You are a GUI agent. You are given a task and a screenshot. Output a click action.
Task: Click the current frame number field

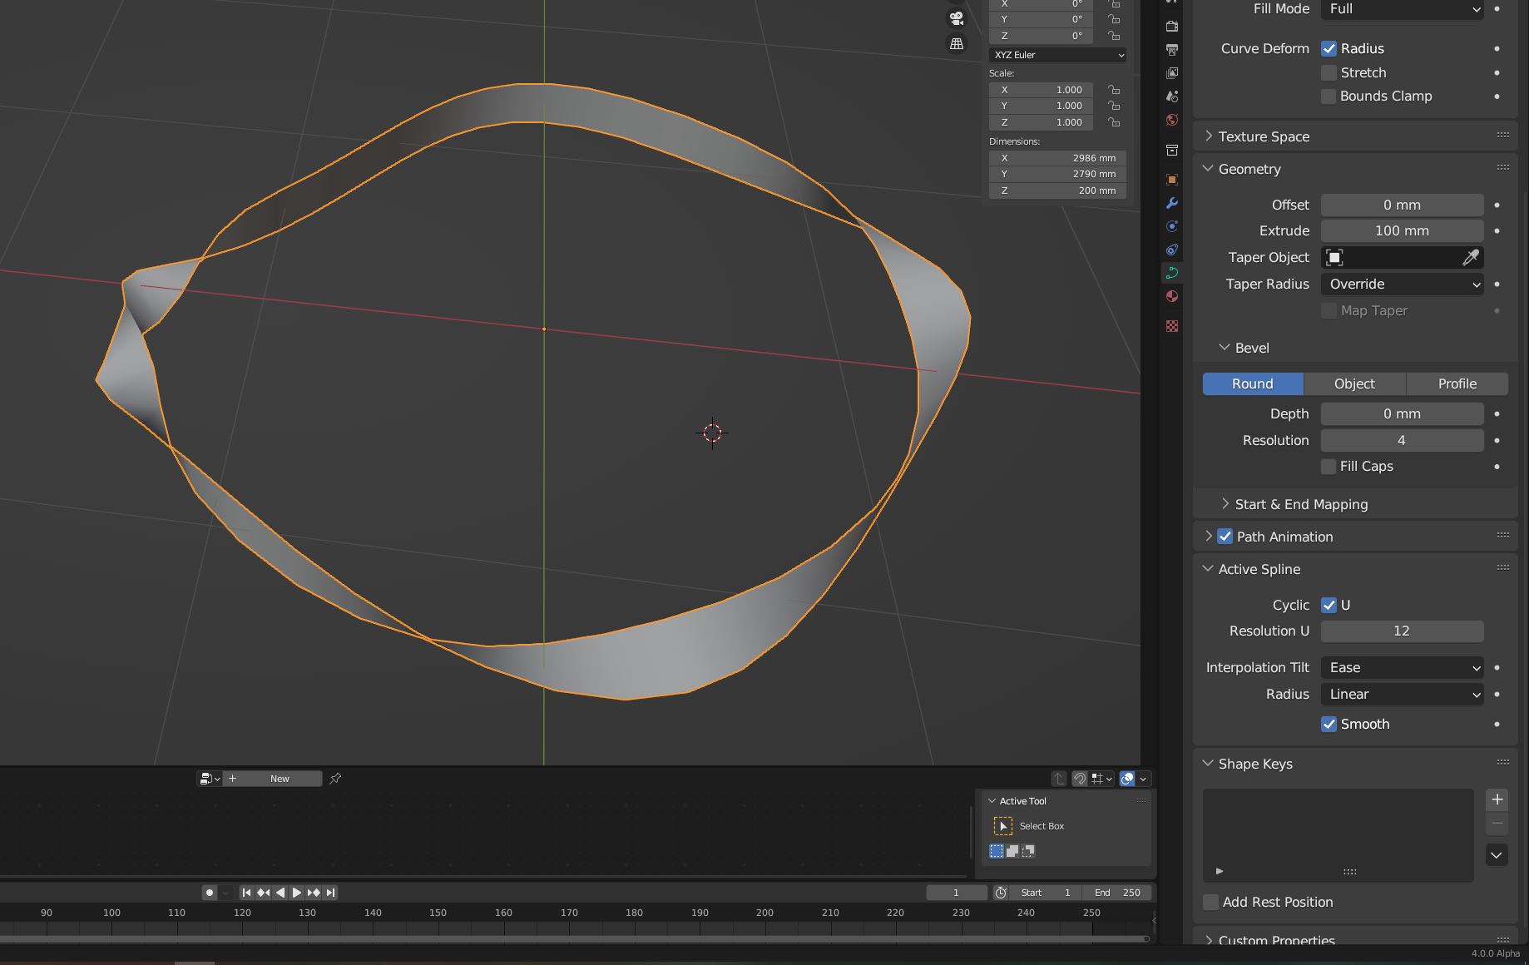click(x=957, y=893)
